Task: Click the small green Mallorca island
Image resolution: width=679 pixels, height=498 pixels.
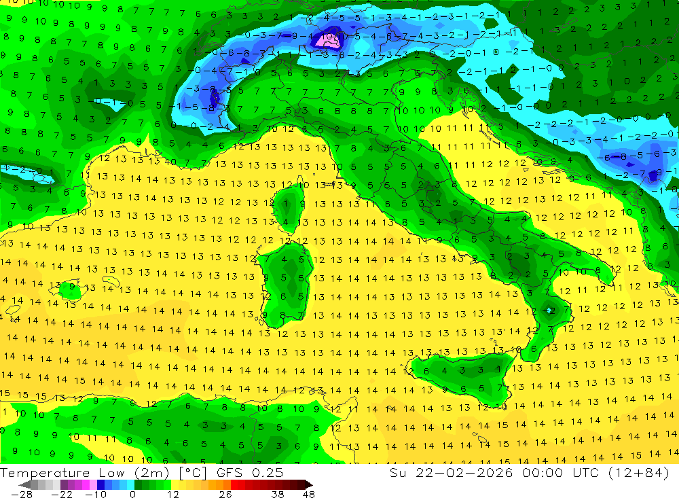Action: (x=71, y=290)
